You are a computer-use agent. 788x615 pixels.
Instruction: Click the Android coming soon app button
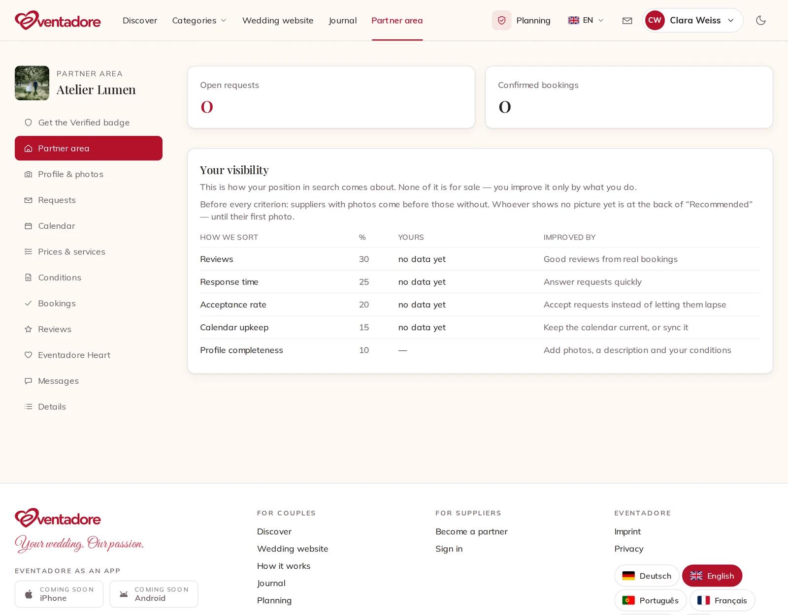point(154,594)
